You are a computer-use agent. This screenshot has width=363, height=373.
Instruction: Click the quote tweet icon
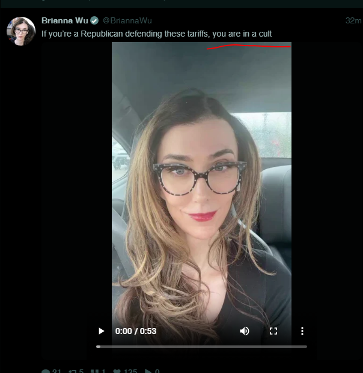(94, 371)
